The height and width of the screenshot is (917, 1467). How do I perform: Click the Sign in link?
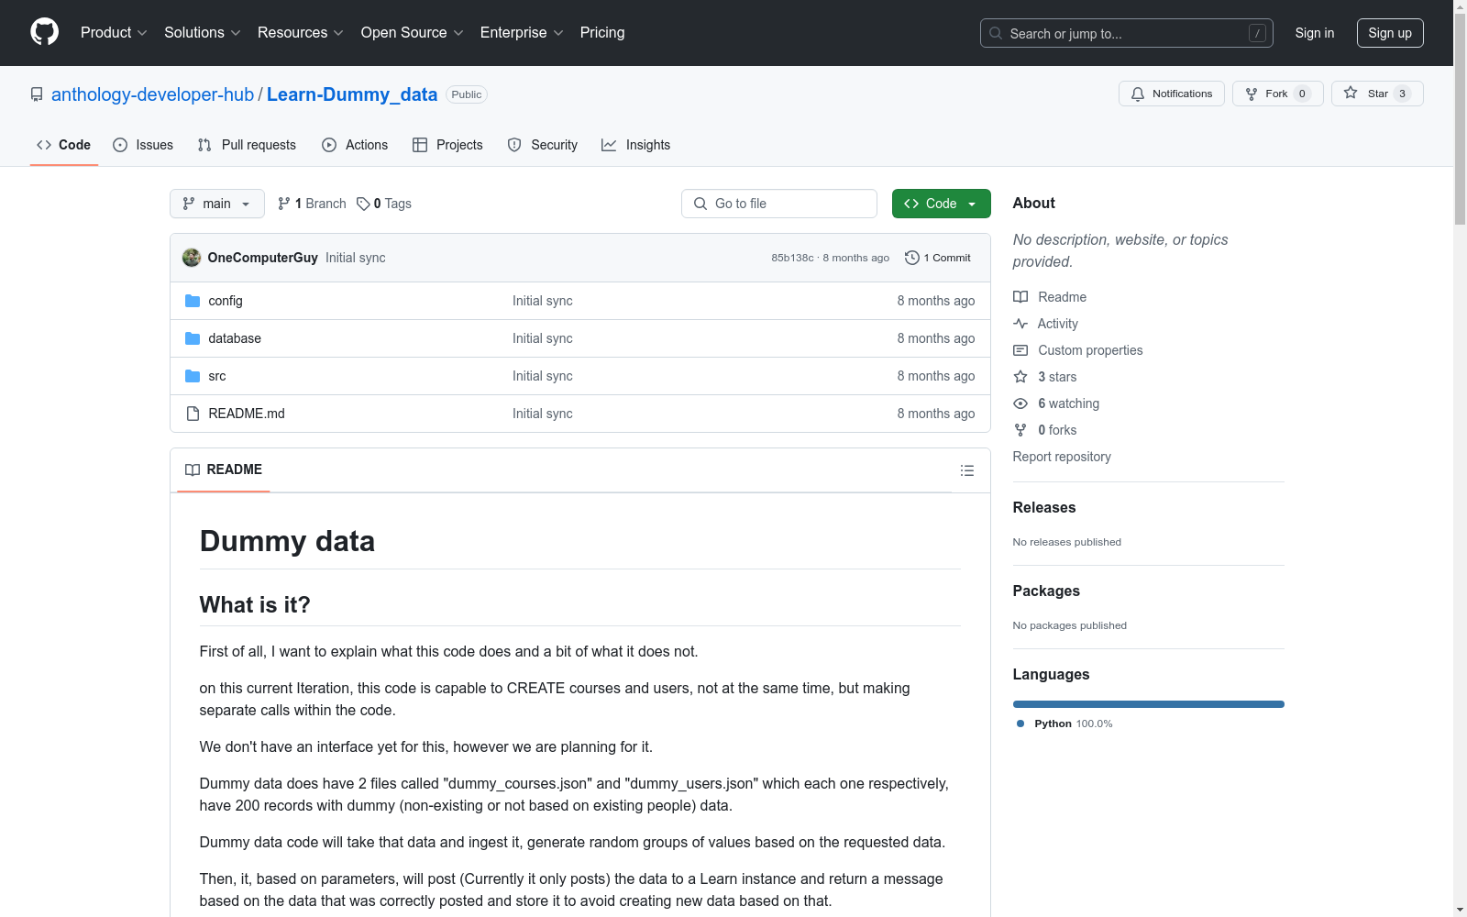(1315, 33)
